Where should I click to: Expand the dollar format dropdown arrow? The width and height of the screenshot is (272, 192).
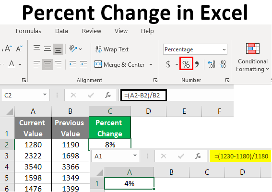(x=177, y=64)
